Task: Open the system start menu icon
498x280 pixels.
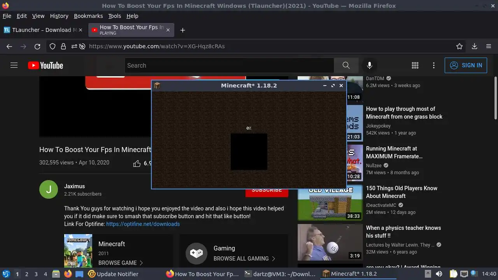Action: pos(6,274)
